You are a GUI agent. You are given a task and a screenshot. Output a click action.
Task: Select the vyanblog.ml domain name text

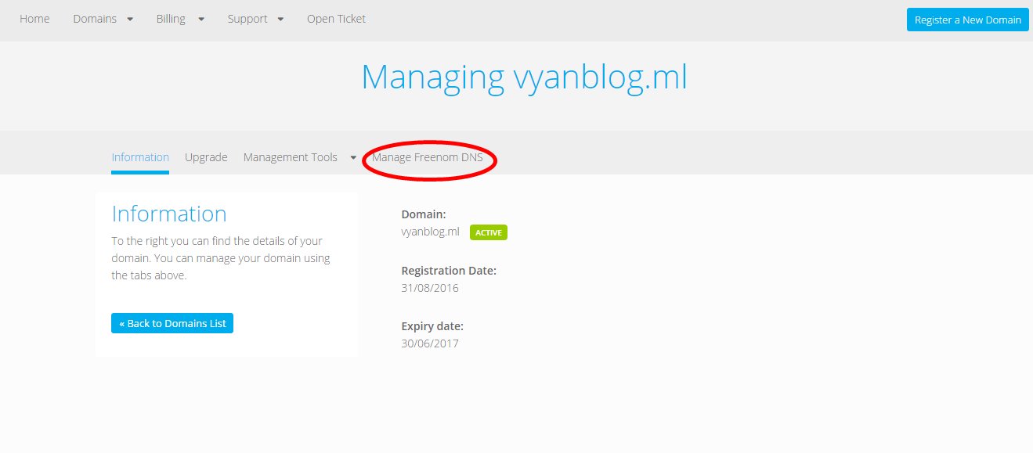pyautogui.click(x=430, y=232)
